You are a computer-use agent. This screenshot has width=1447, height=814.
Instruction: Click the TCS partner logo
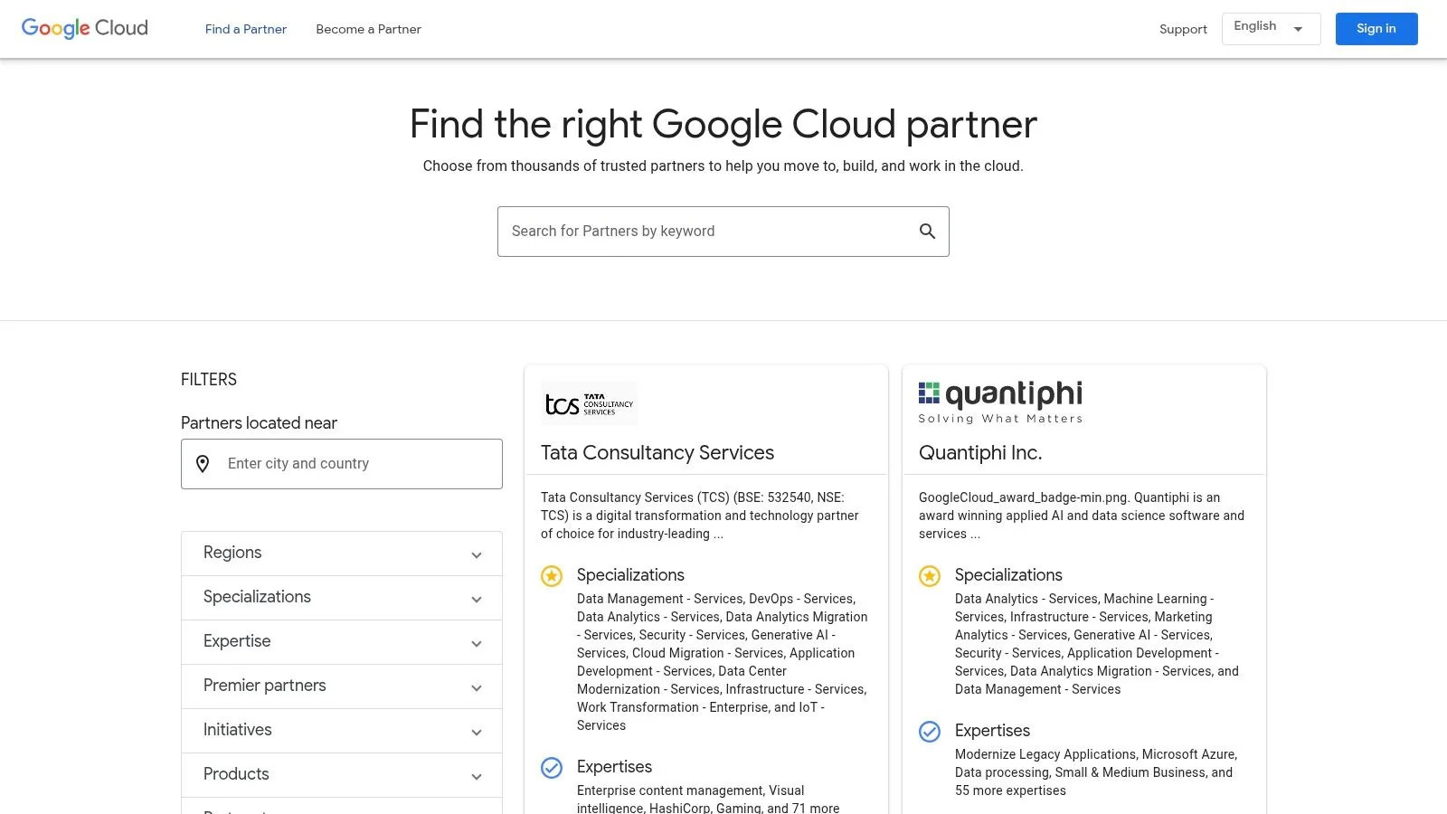pos(590,403)
